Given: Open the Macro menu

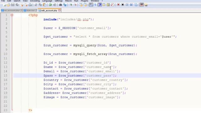Looking at the screenshot, I should coord(68,1).
